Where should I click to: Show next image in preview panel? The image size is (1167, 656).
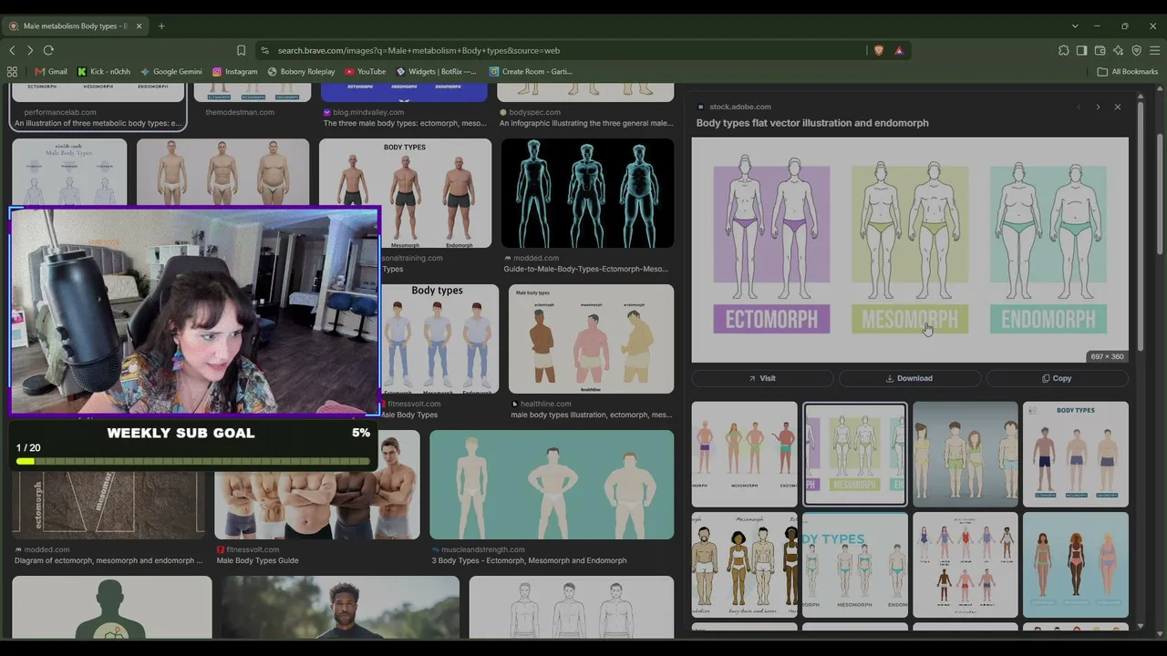pos(1098,107)
